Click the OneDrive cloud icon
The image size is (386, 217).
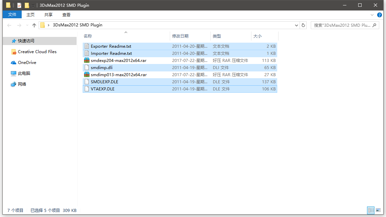[14, 63]
